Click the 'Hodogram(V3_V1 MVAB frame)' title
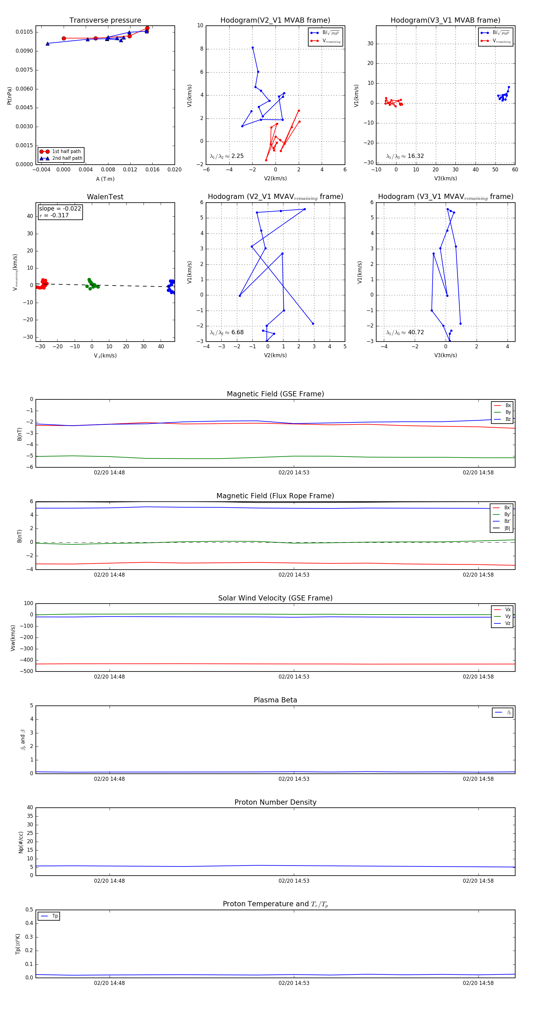This screenshot has width=551, height=1010. (x=445, y=20)
